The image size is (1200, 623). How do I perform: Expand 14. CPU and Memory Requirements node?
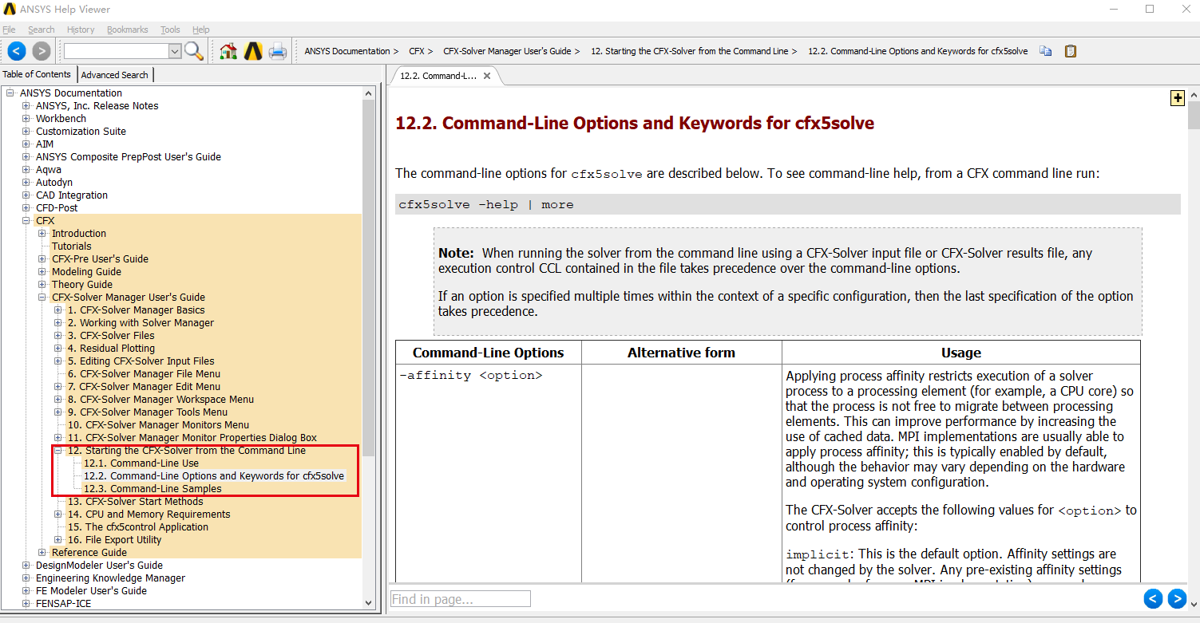tap(58, 515)
